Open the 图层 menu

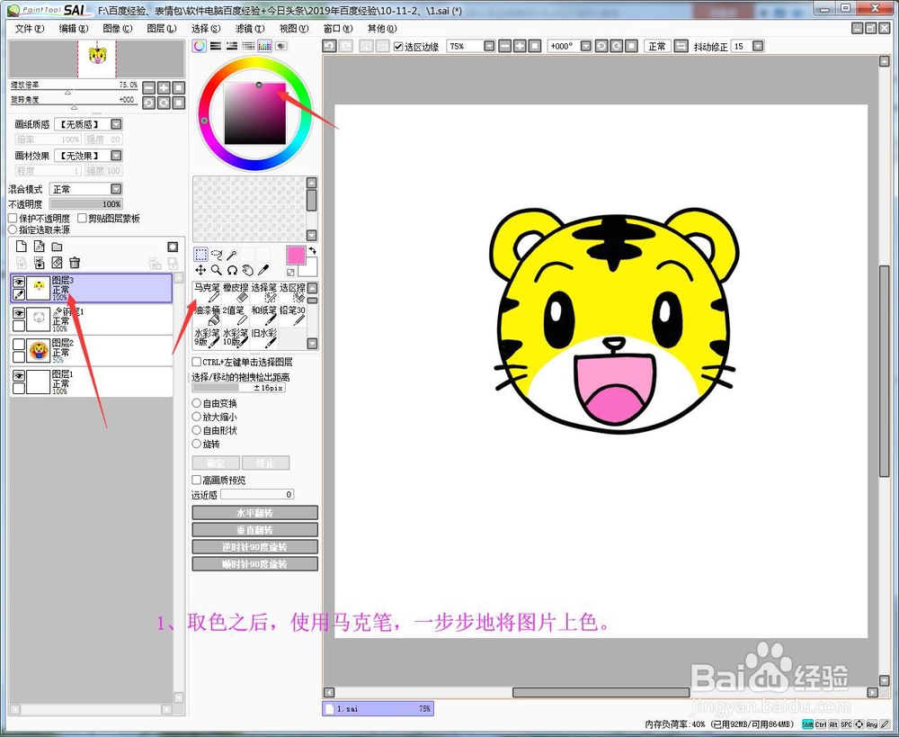point(162,28)
